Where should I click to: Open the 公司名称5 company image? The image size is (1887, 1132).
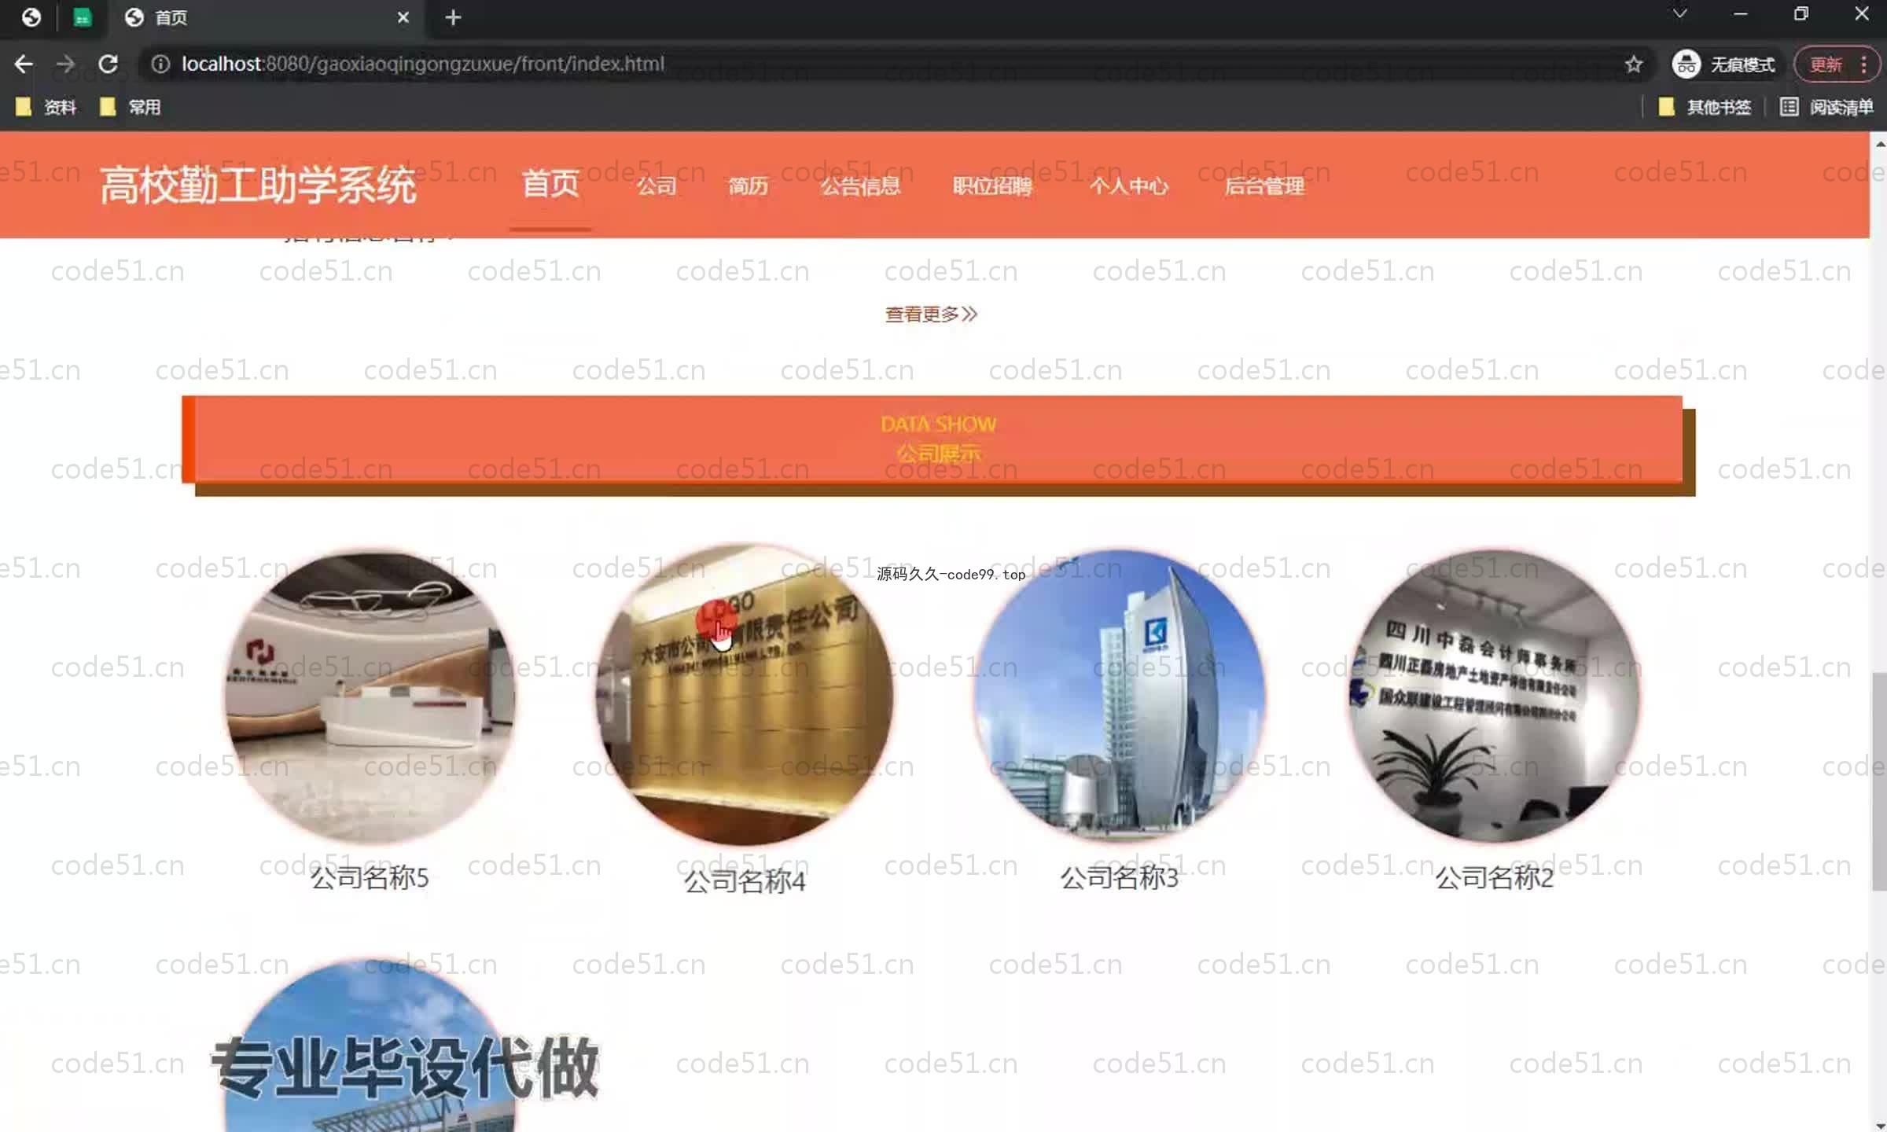click(370, 696)
